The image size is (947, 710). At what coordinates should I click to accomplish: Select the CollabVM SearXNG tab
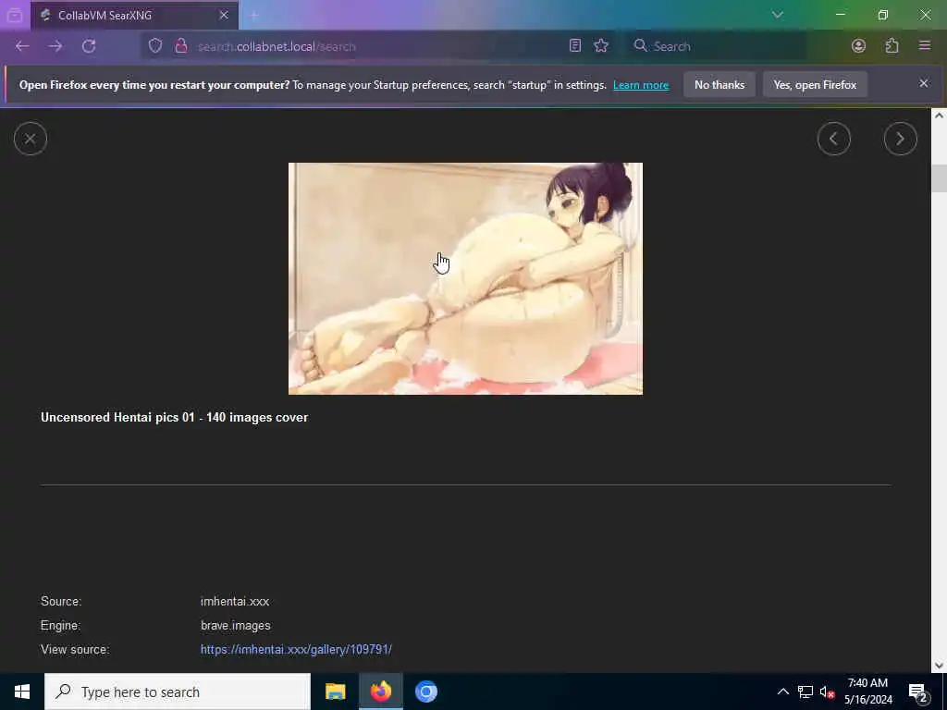[134, 15]
